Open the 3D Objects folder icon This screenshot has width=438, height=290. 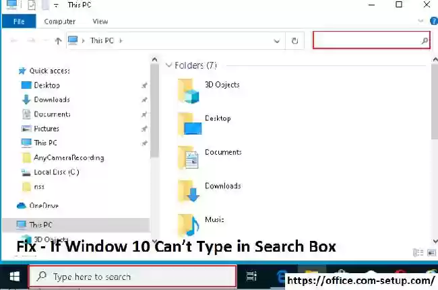click(188, 91)
